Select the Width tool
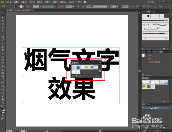172x132 pixels. 3,60
